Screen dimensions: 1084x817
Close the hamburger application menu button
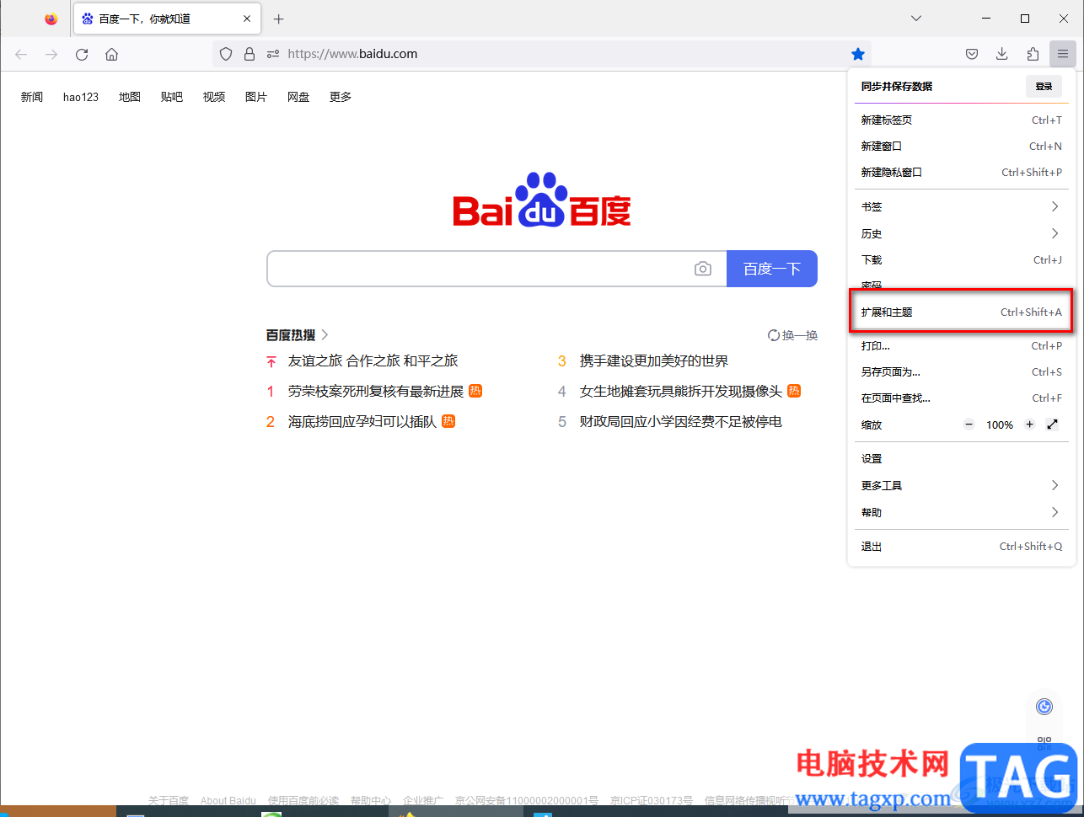(x=1063, y=54)
